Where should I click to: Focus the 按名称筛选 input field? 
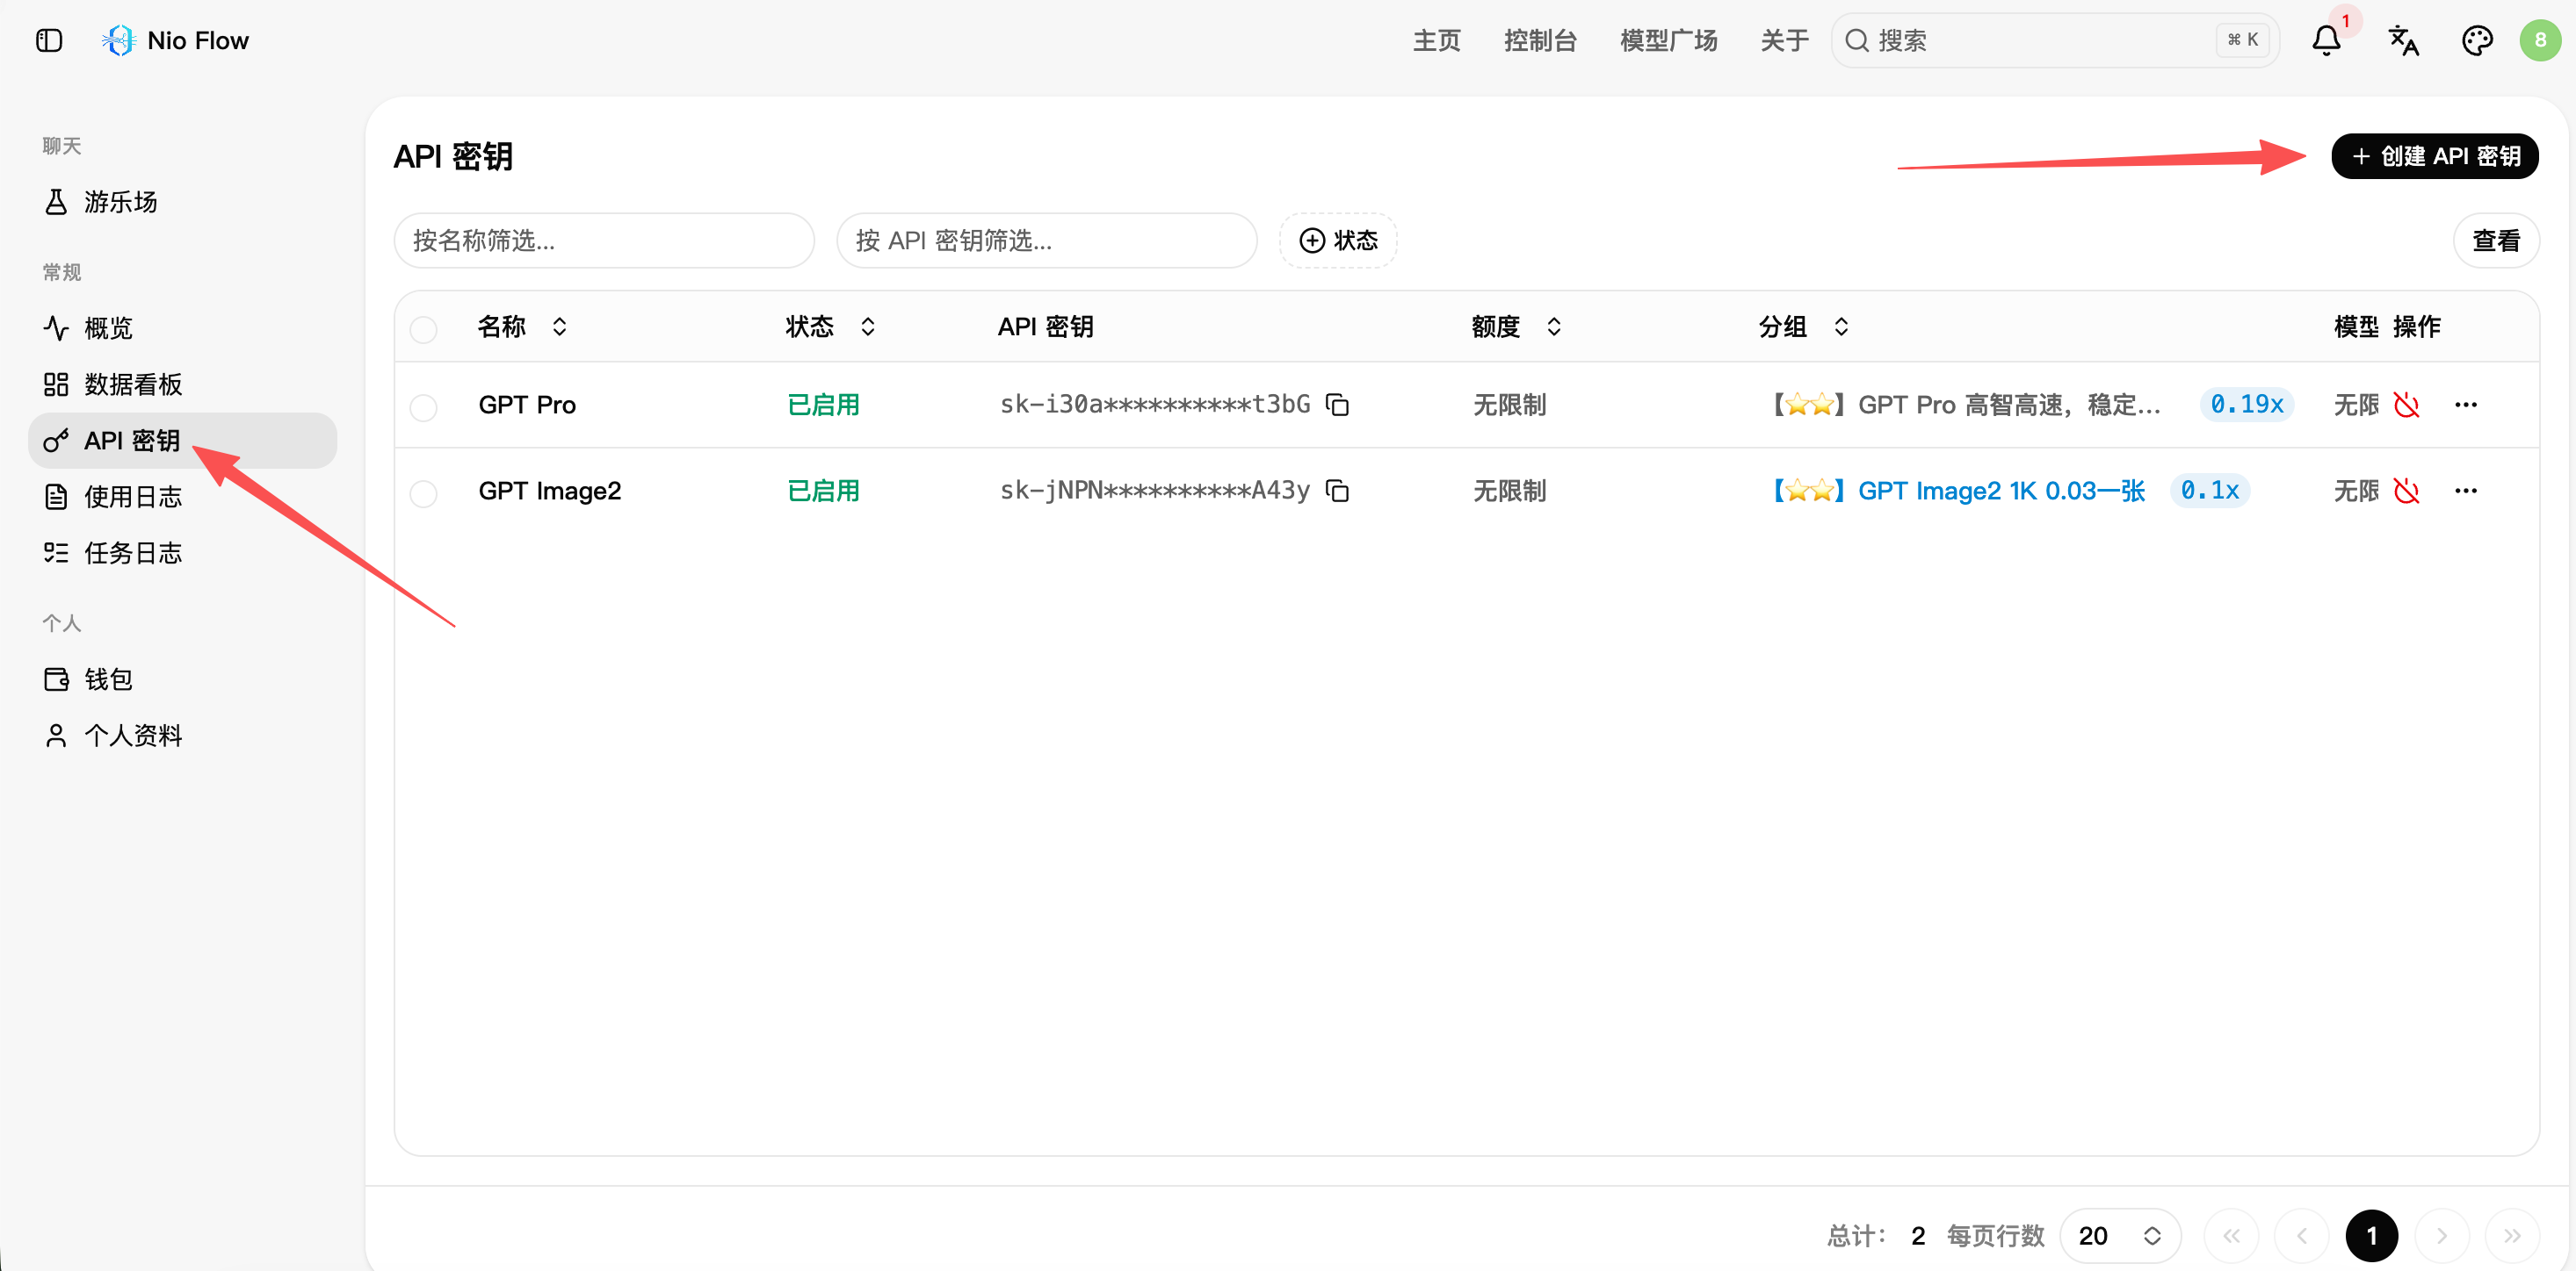[x=604, y=241]
